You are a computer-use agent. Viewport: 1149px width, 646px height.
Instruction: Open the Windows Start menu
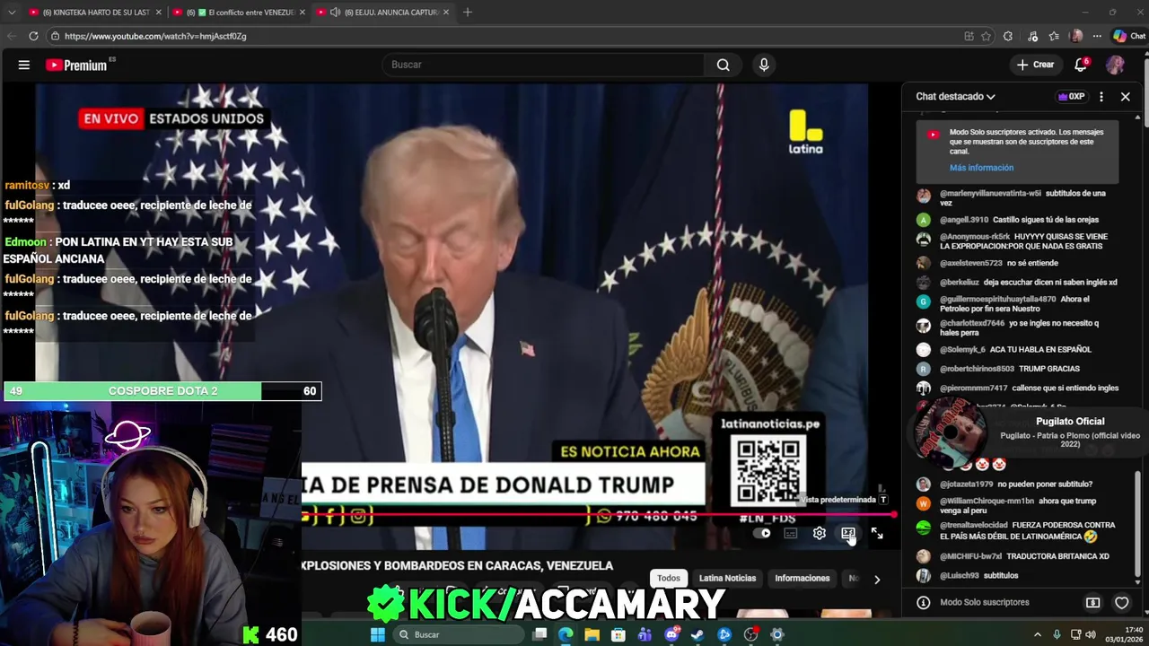[x=378, y=634]
